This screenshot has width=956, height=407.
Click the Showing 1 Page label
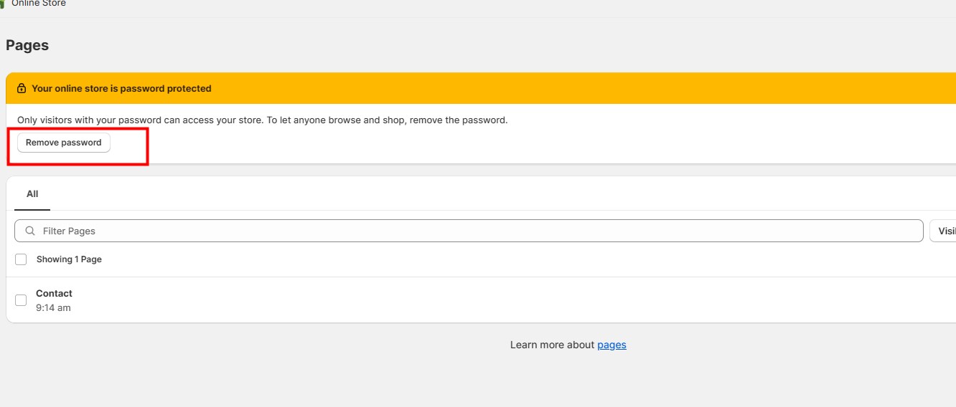(x=69, y=259)
